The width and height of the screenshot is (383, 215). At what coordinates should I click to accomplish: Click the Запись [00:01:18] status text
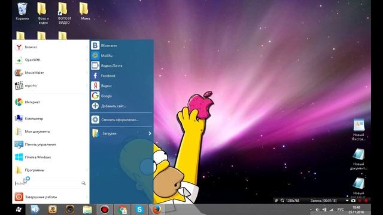[324, 201]
